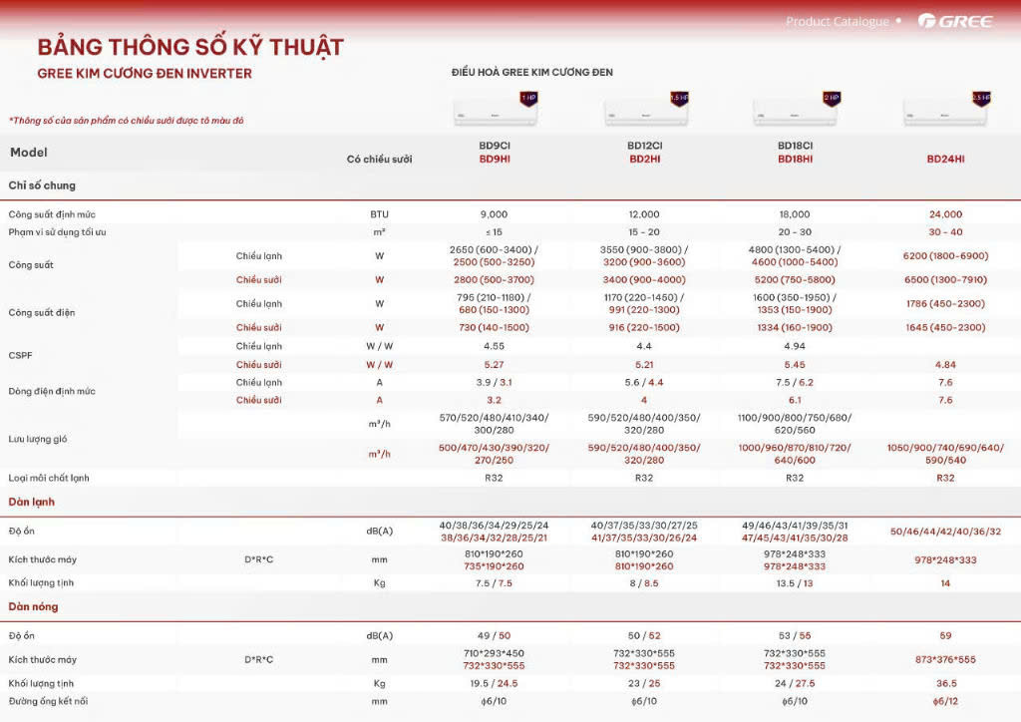Viewport: 1021px width, 722px height.
Task: Select model name BD2HI
Action: click(645, 159)
